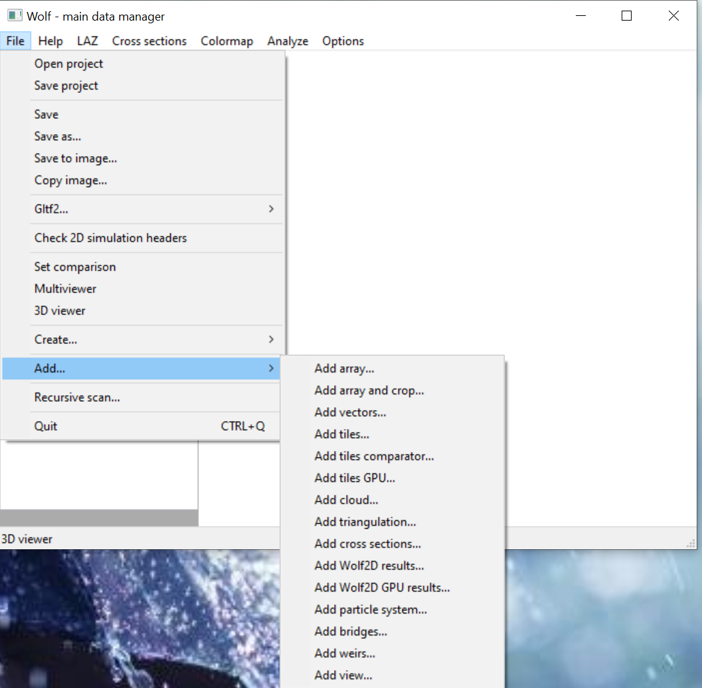Click Check 2D simulation headers
Image resolution: width=702 pixels, height=688 pixels.
pos(111,238)
